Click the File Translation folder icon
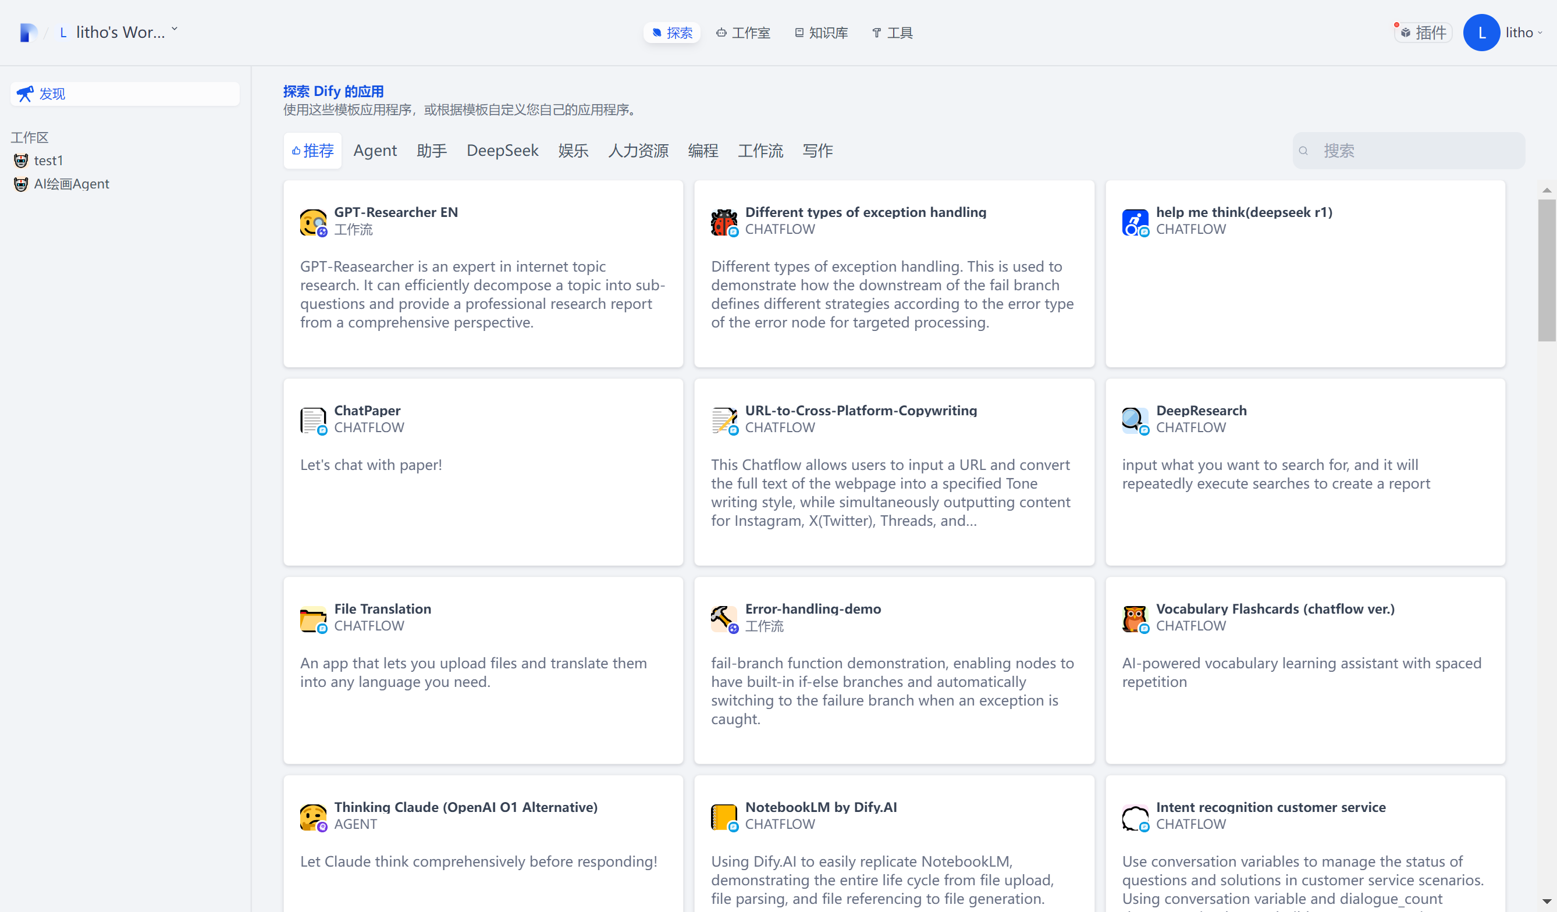Screen dimensions: 1557x912 coord(312,618)
